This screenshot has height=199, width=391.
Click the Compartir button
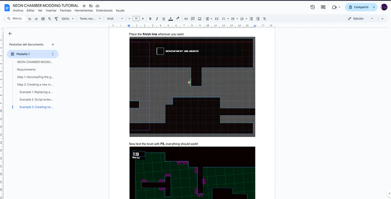tap(358, 7)
